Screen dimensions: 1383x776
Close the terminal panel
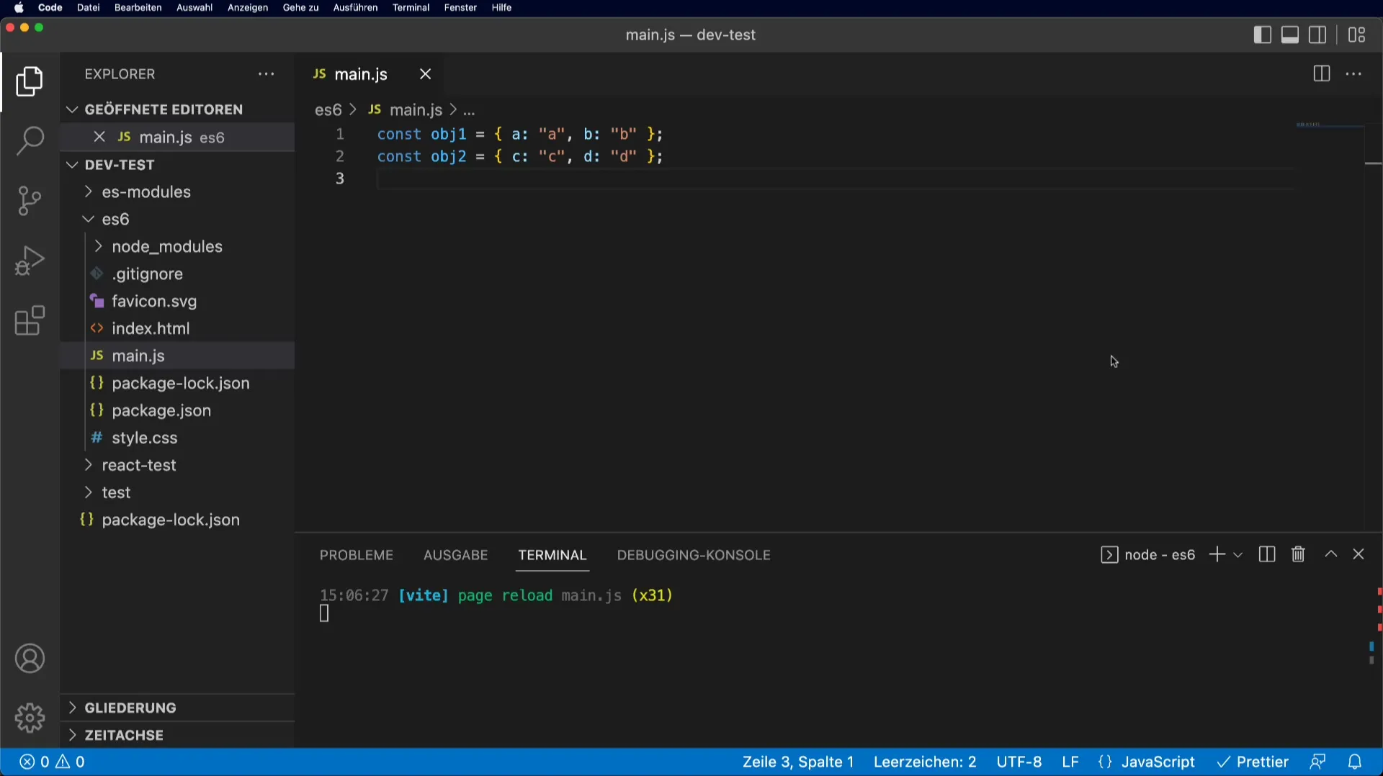click(1359, 554)
